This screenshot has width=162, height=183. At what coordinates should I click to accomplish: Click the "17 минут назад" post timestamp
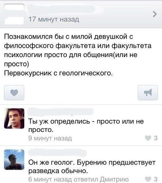pos(54,19)
